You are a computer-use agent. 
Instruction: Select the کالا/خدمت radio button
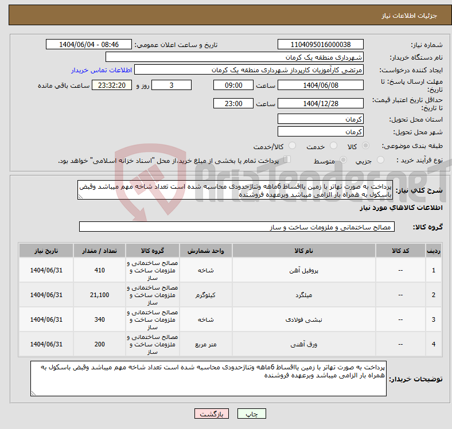[x=293, y=146]
